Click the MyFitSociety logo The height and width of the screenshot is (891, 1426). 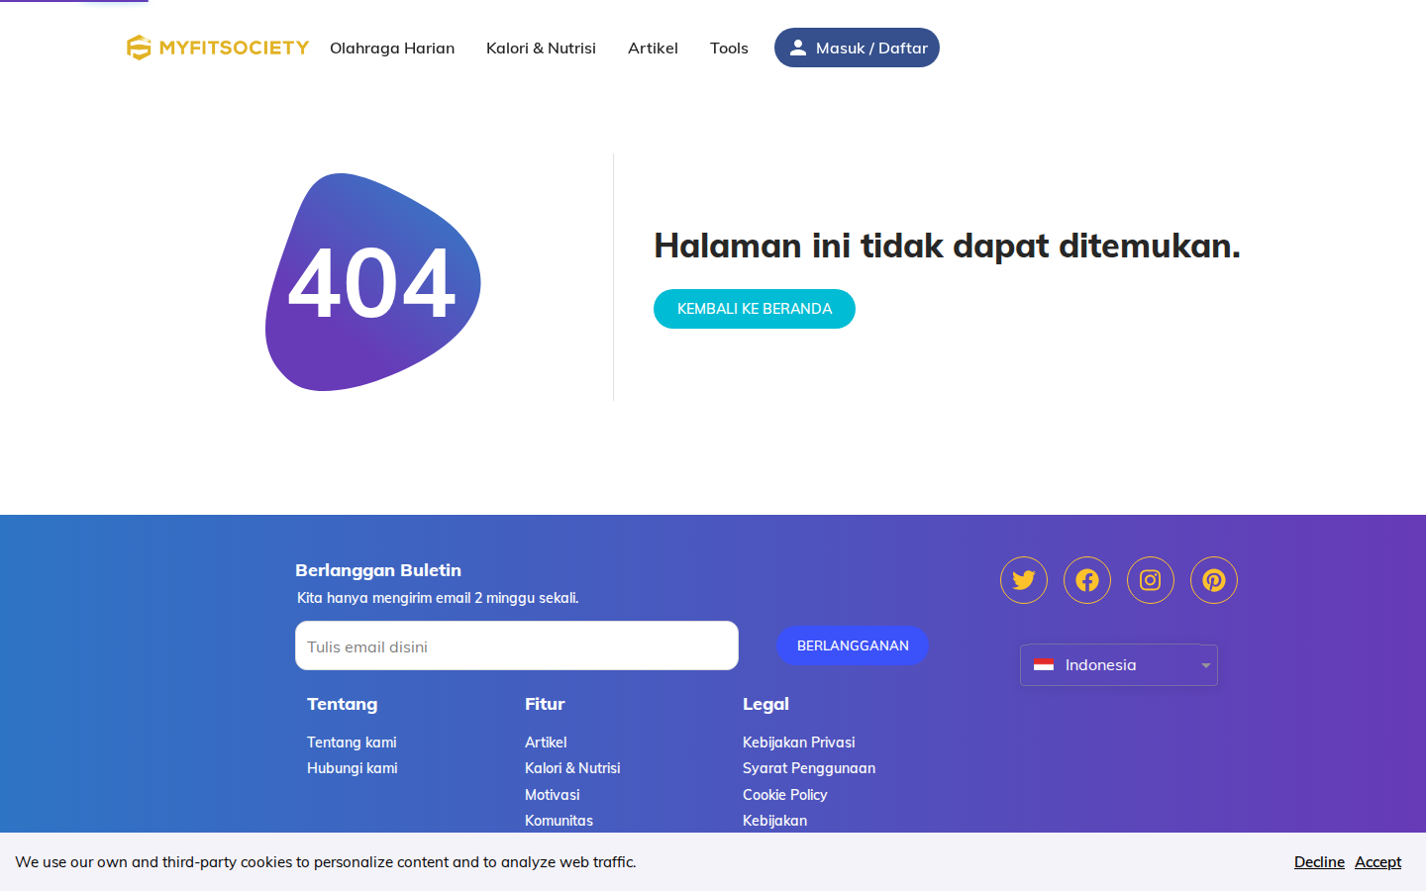click(218, 48)
